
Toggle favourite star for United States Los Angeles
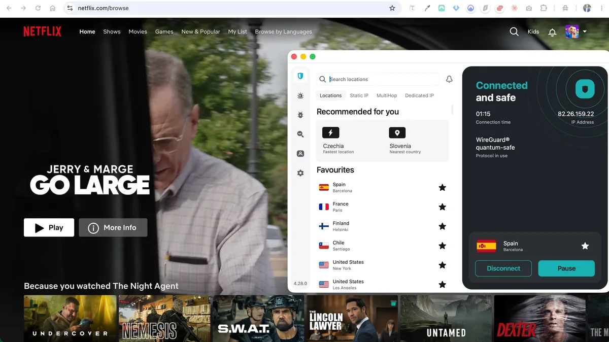[442, 284]
